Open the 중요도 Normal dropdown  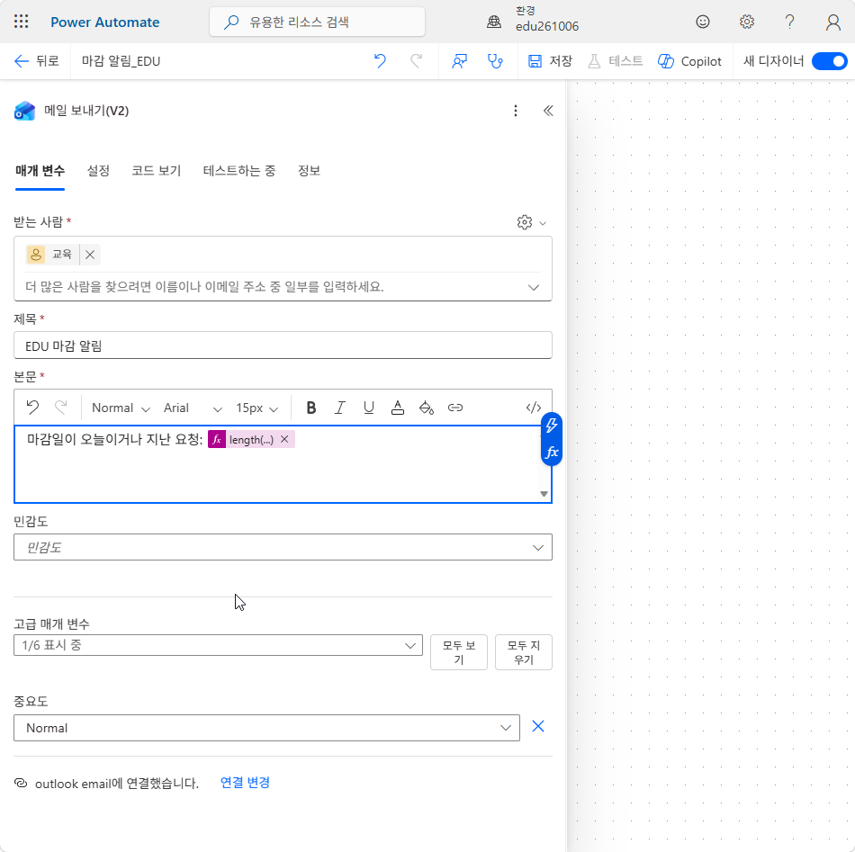(x=266, y=728)
